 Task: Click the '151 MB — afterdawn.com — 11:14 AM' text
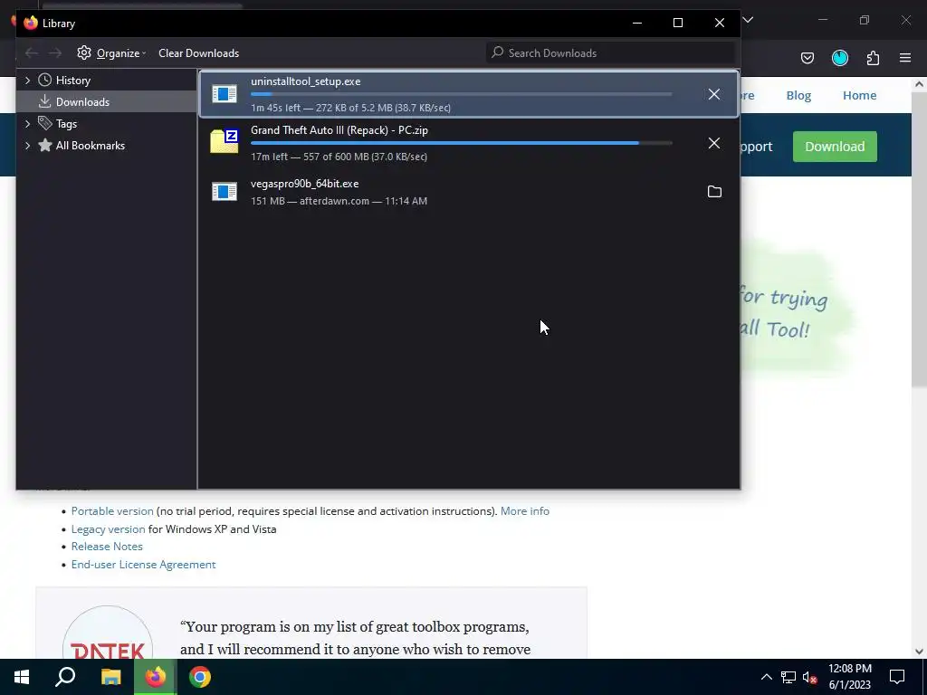click(339, 201)
